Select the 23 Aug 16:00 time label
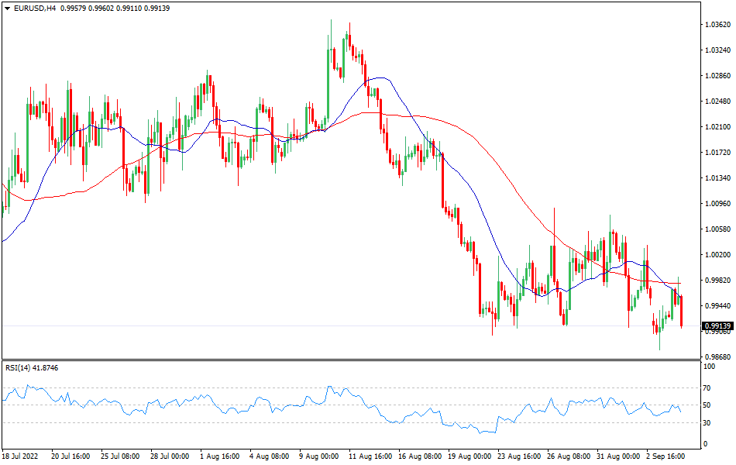This screenshot has width=736, height=465. pos(518,456)
